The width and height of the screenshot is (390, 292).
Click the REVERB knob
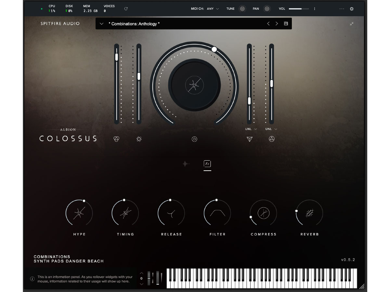(309, 213)
